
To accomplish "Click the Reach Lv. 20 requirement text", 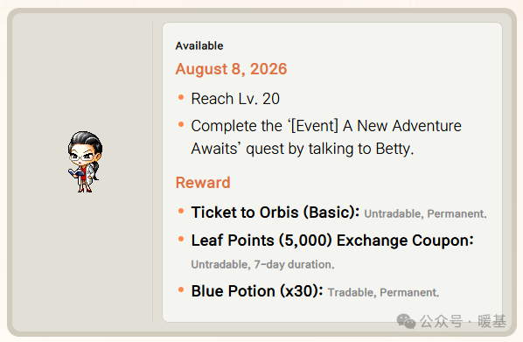I will [235, 99].
